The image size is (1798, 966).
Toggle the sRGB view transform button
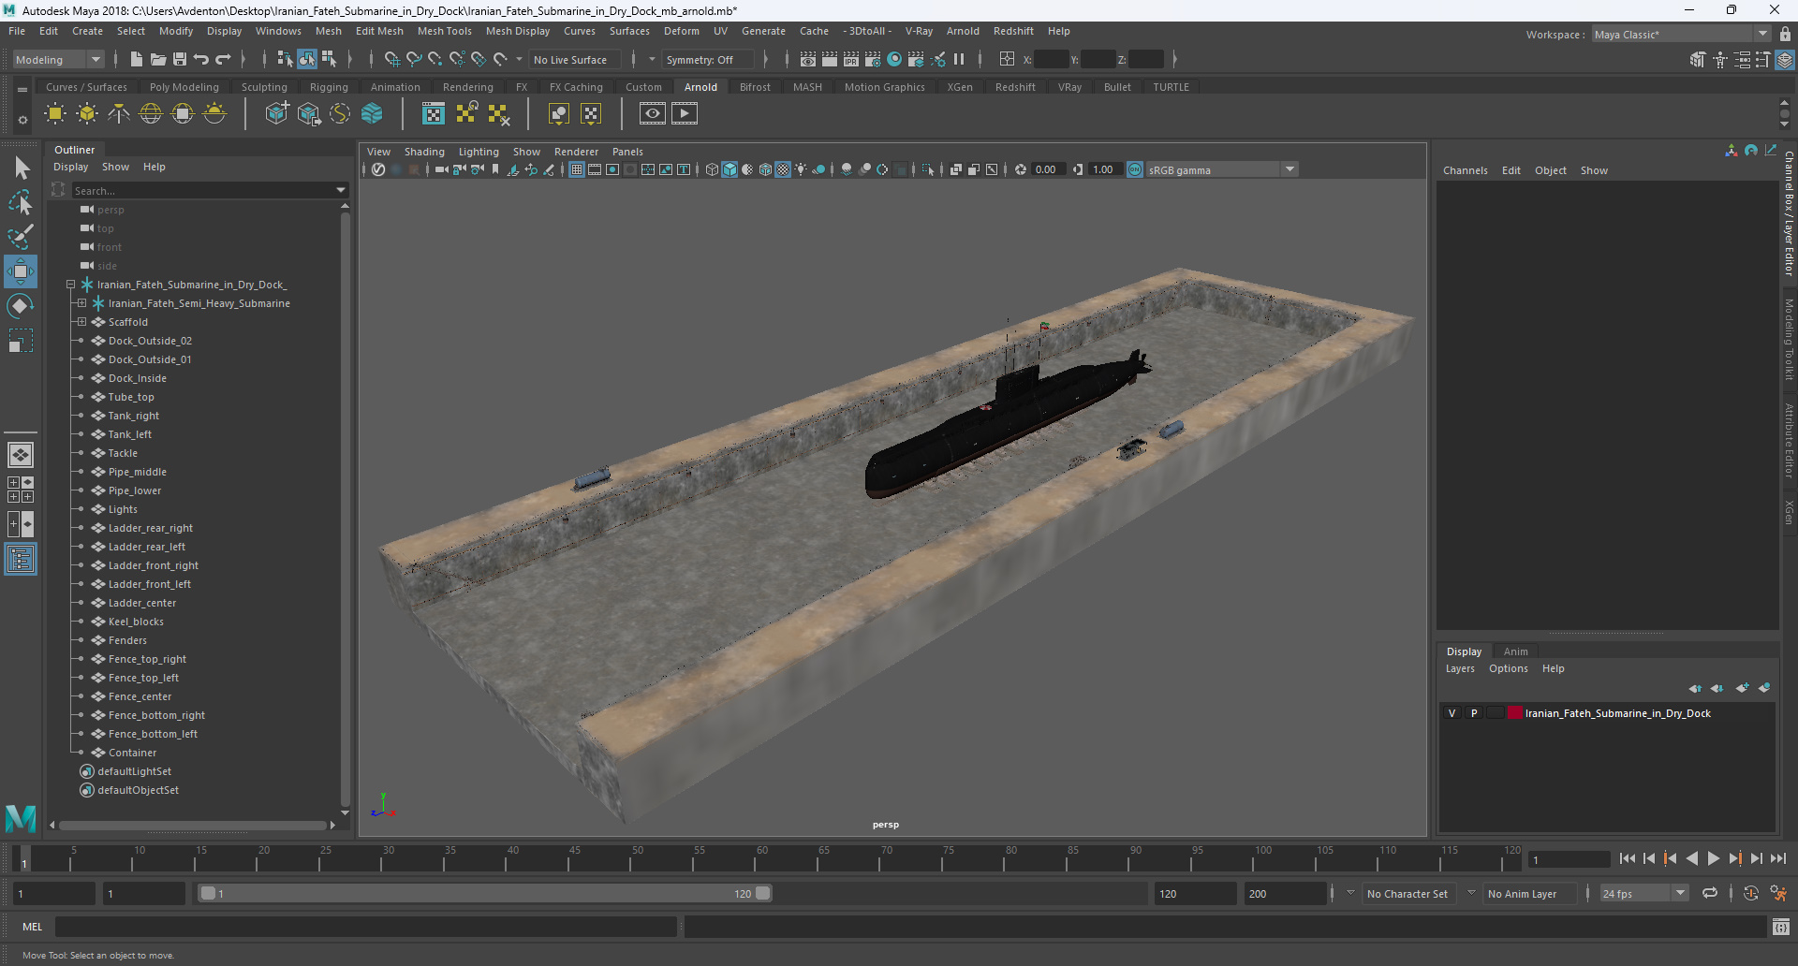[x=1135, y=169]
